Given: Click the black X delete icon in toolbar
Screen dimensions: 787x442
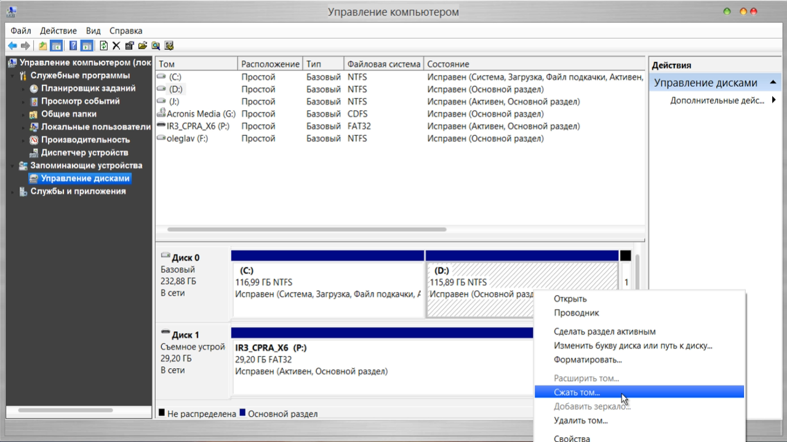Looking at the screenshot, I should pos(116,46).
